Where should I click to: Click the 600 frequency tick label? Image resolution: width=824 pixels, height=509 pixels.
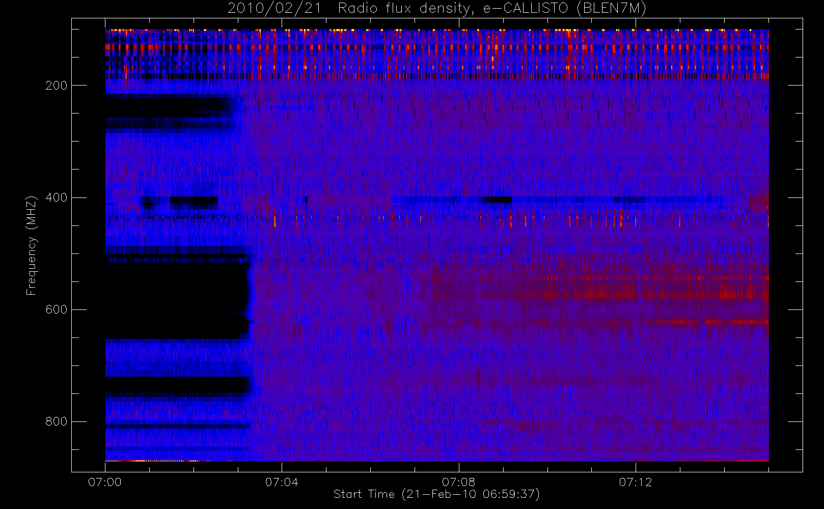coord(57,309)
